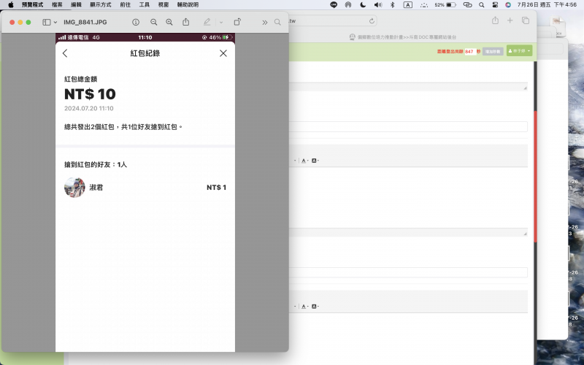Share IMG_8841.JPG from the Preview toolbar

coord(186,22)
